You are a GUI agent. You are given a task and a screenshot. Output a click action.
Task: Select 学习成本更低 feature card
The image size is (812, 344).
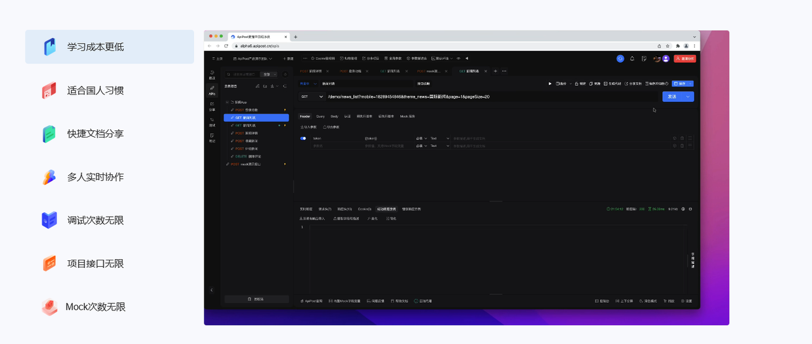coord(110,47)
